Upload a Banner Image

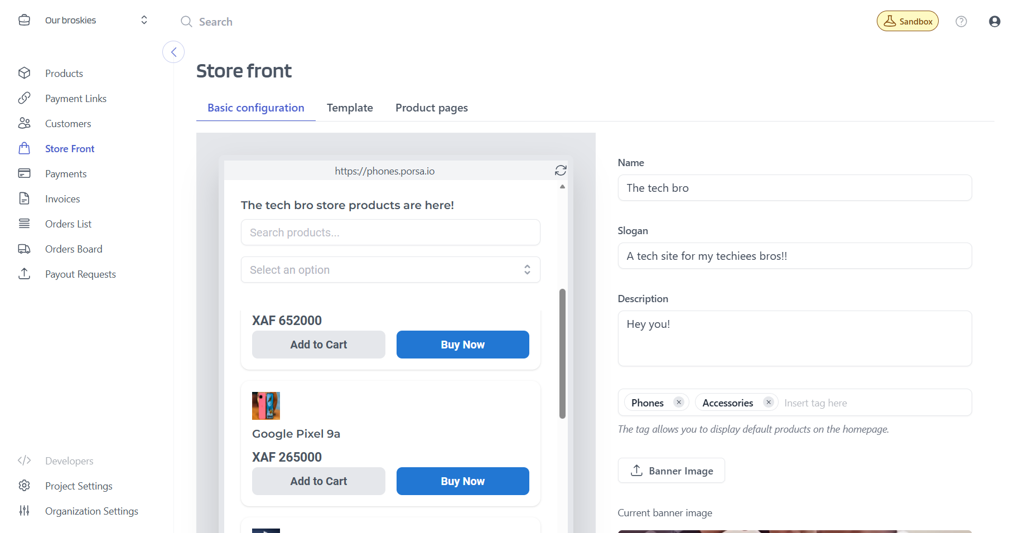(671, 470)
